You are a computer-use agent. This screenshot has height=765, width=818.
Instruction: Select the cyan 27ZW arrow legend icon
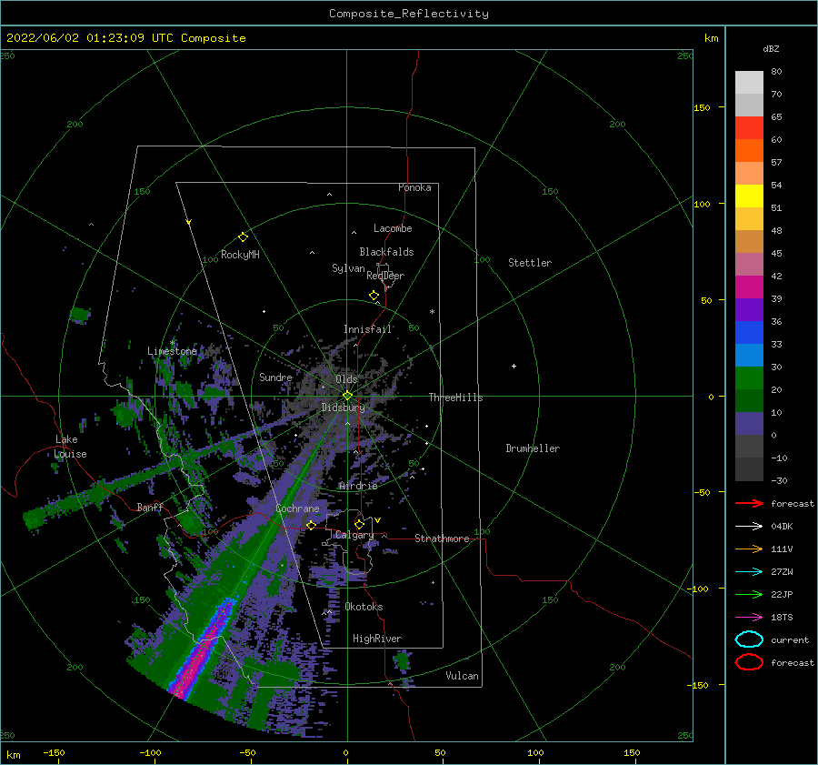pyautogui.click(x=749, y=572)
